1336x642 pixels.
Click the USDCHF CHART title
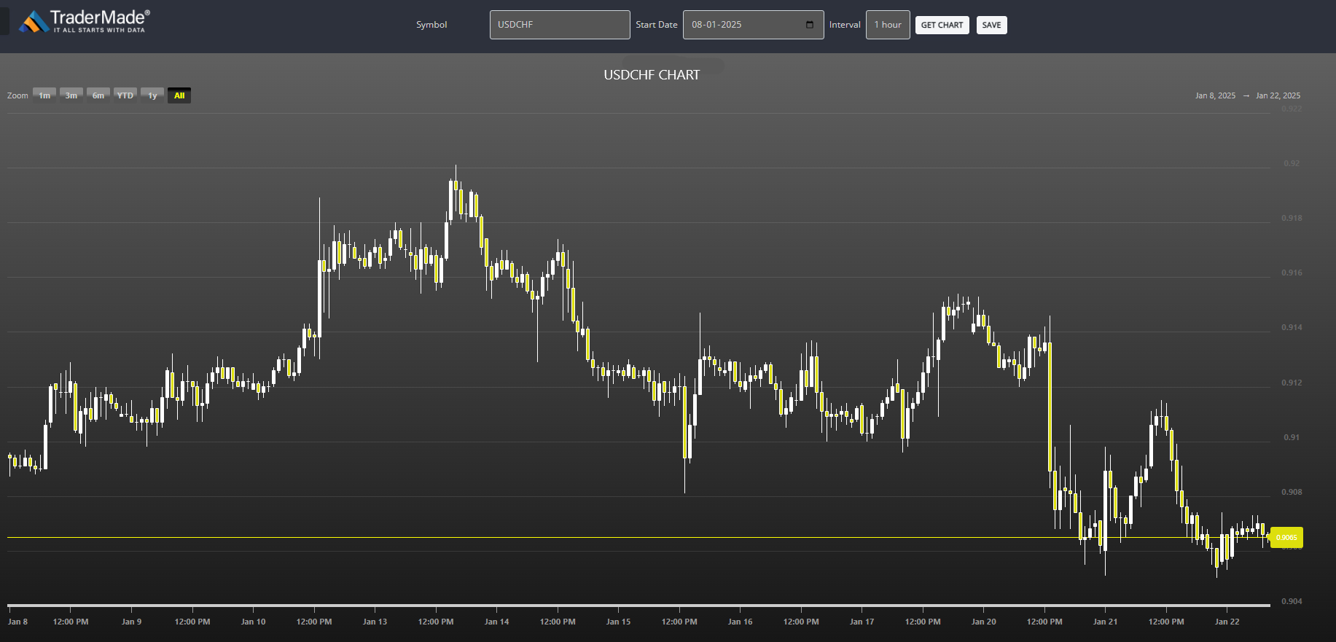tap(652, 75)
